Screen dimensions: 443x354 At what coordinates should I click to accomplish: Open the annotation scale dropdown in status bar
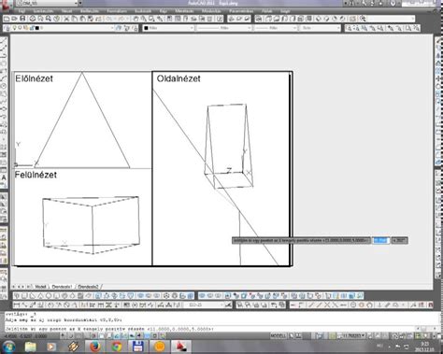(x=352, y=336)
